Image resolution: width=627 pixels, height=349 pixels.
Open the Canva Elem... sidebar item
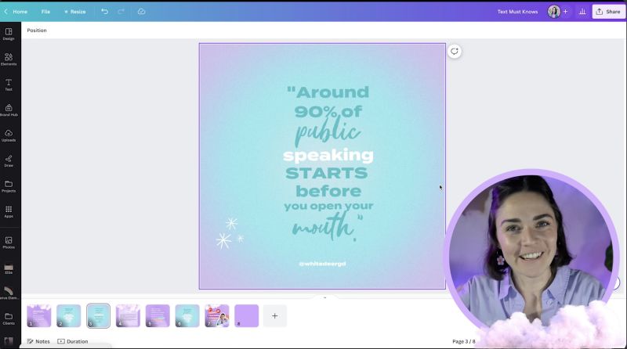click(x=9, y=293)
